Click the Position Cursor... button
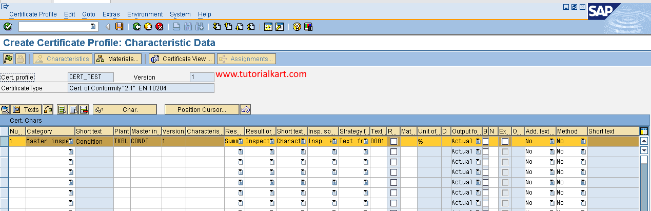Viewport: 651px width, 211px height. tap(202, 109)
